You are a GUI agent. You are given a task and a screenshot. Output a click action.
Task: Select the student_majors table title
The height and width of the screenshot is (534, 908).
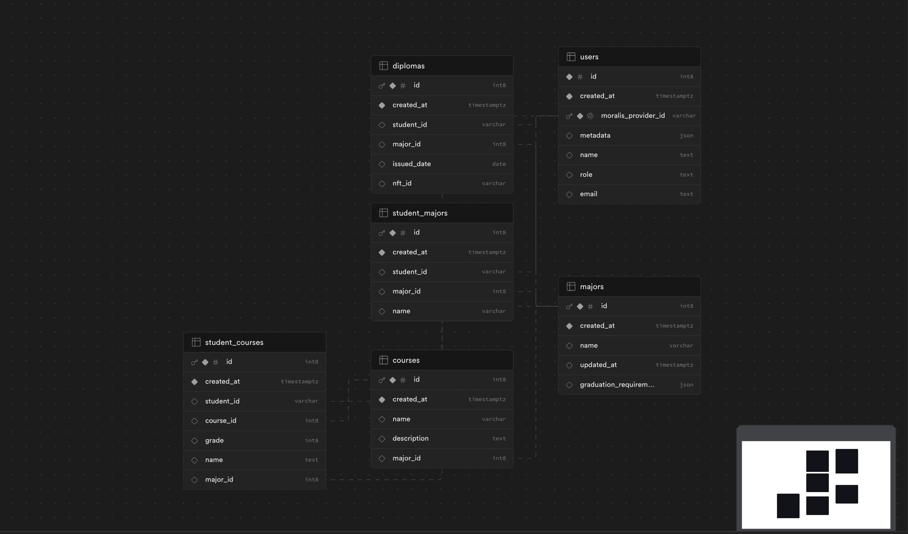(420, 213)
